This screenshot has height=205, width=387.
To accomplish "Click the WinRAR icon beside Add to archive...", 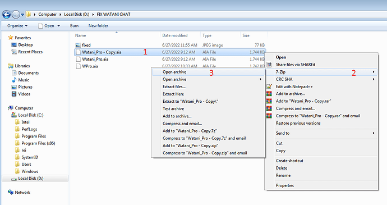I will 269,94.
